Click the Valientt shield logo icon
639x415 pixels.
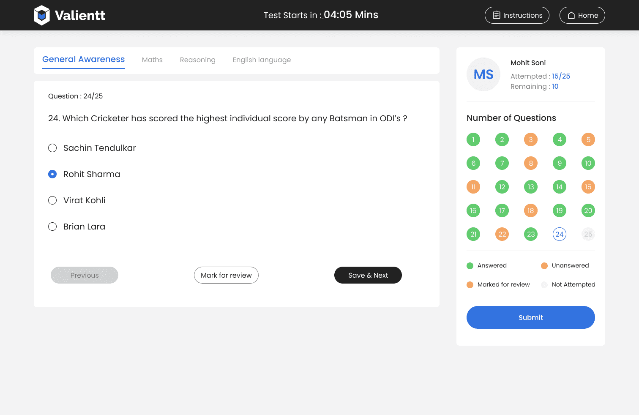click(41, 15)
